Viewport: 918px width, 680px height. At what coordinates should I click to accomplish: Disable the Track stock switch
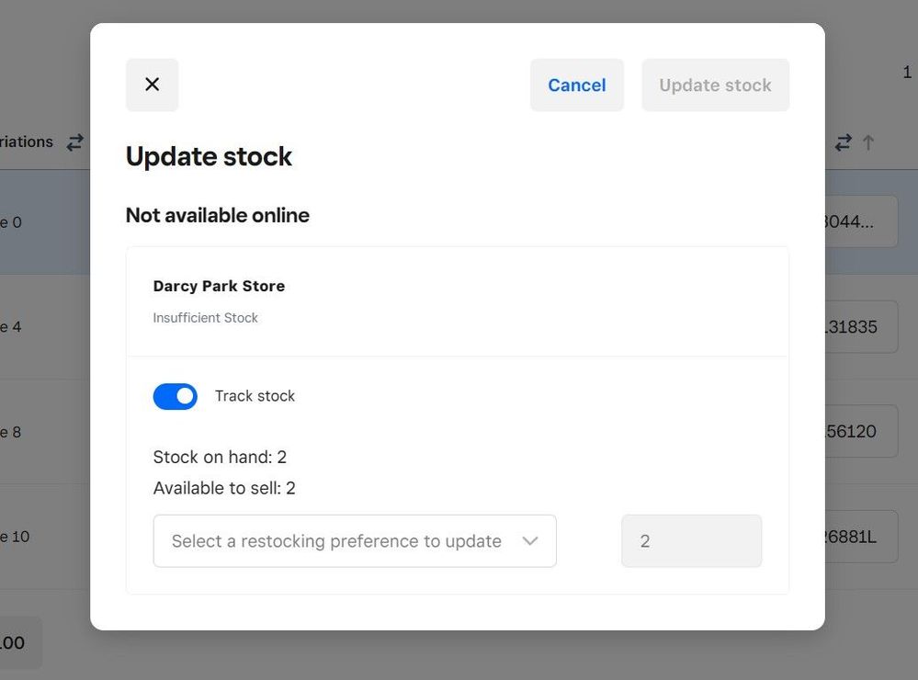(175, 396)
